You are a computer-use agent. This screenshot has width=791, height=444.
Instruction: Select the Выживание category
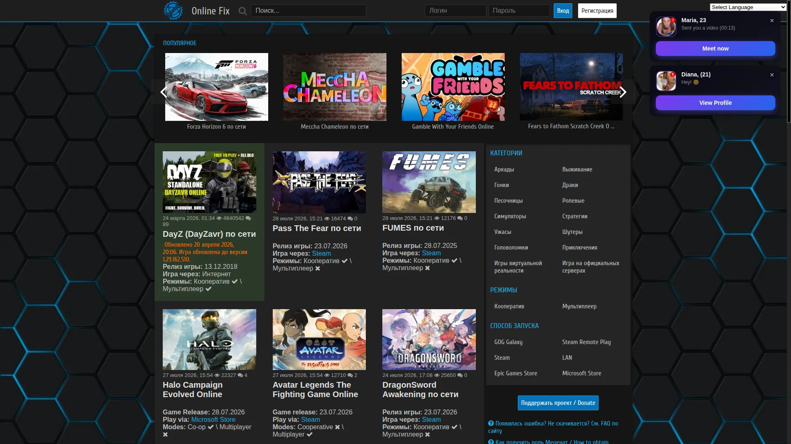(577, 169)
